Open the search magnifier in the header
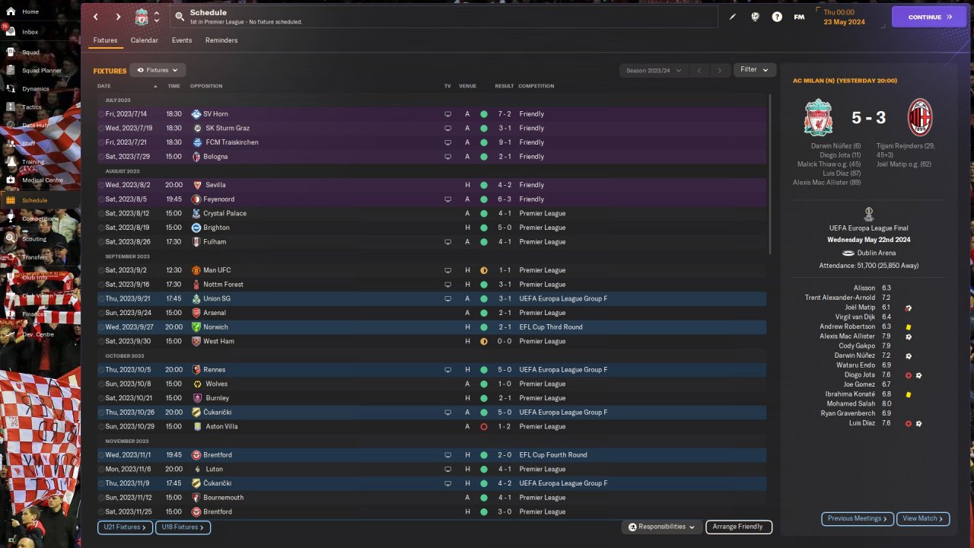 pos(179,16)
